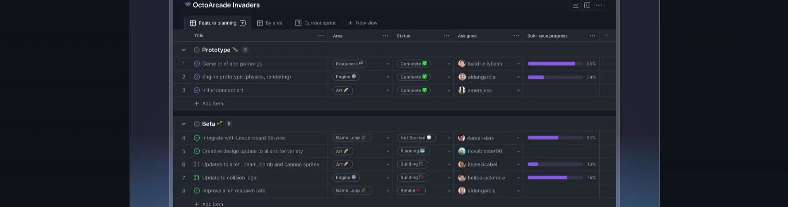The width and height of the screenshot is (788, 207).
Task: Open Title column options menu
Action: 321,36
